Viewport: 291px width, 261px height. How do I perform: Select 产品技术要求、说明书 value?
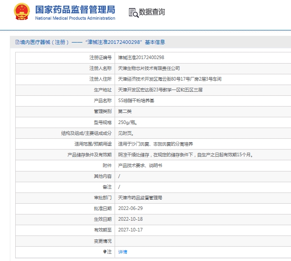click(x=140, y=165)
